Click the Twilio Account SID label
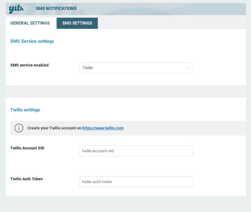 28,148
